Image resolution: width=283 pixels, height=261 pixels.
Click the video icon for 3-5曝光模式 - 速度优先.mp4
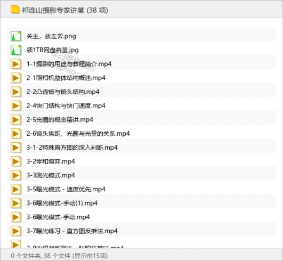tap(15, 189)
